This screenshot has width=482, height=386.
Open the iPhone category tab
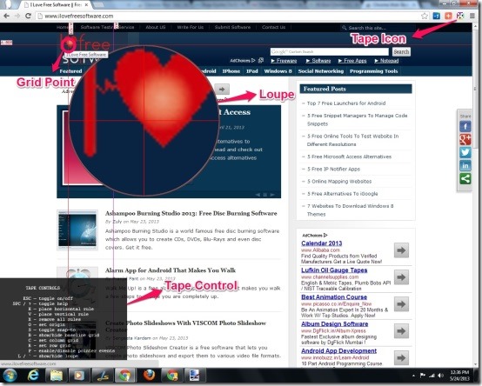pos(231,71)
